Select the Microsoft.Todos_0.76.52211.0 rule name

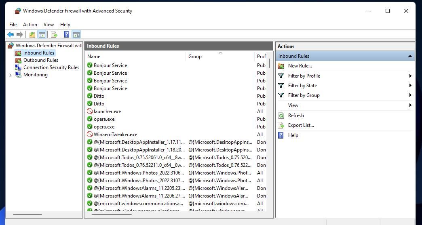tap(139, 165)
